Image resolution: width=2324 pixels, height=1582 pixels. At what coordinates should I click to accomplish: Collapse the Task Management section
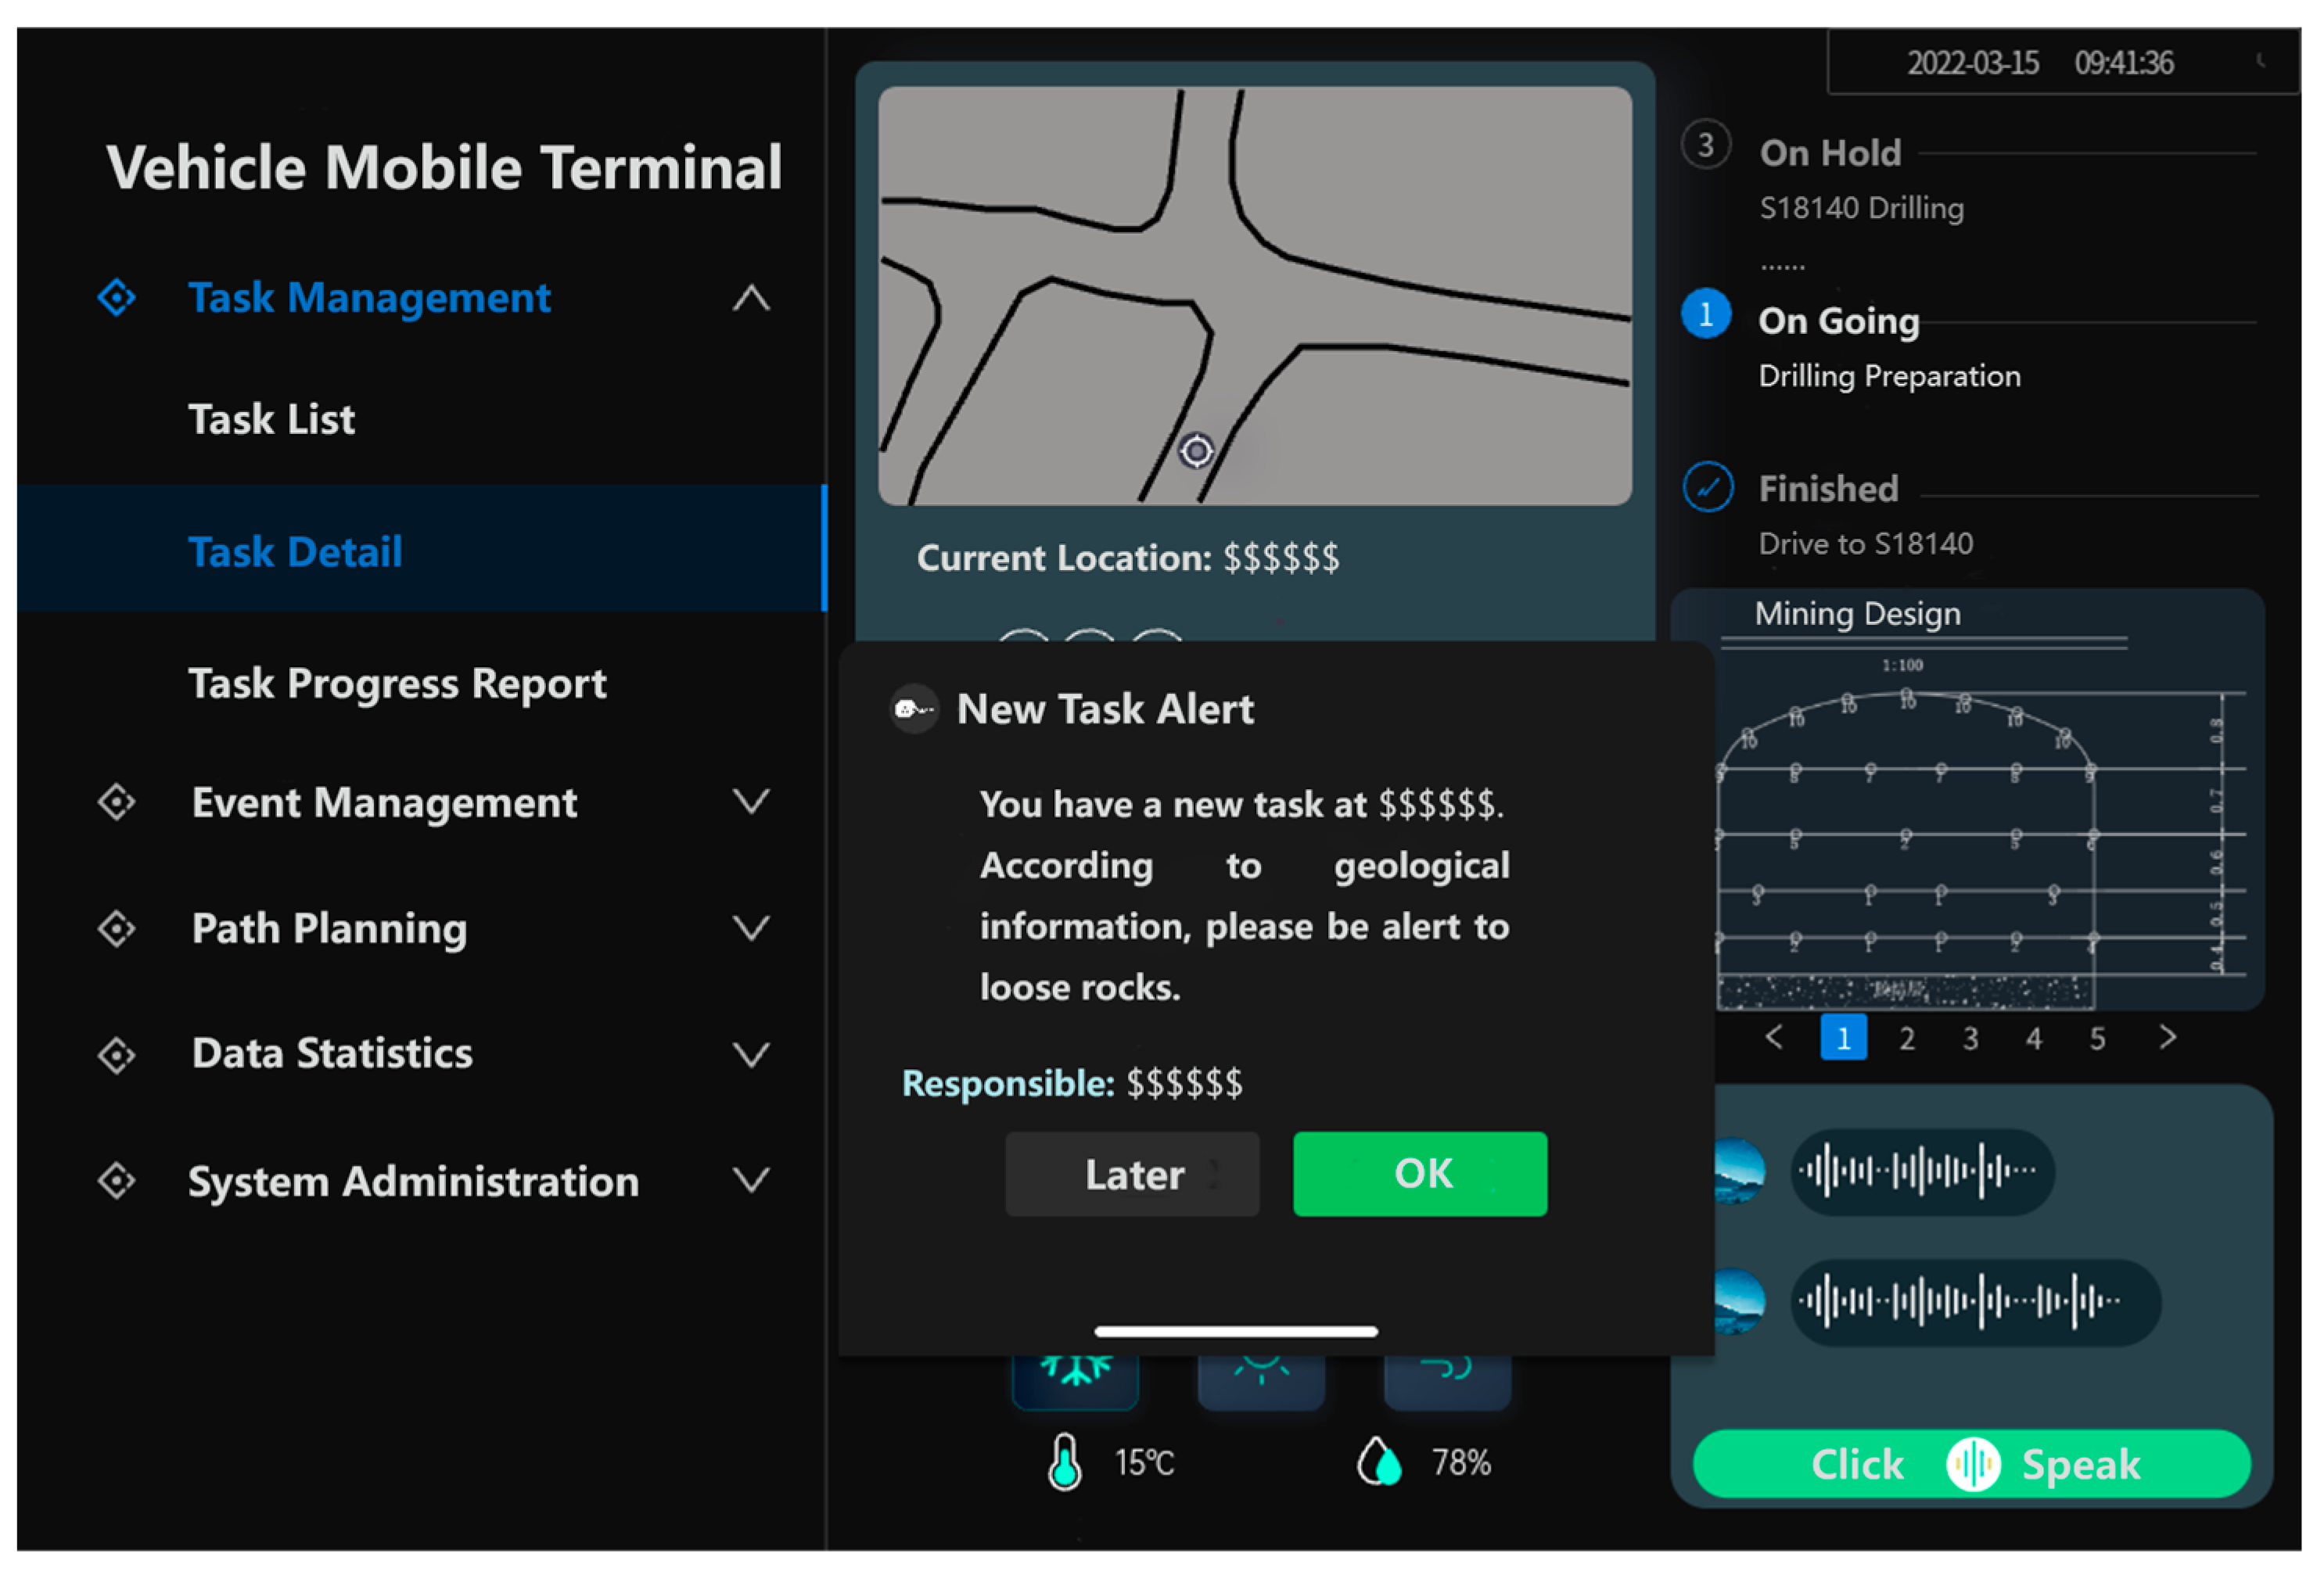pyautogui.click(x=751, y=298)
